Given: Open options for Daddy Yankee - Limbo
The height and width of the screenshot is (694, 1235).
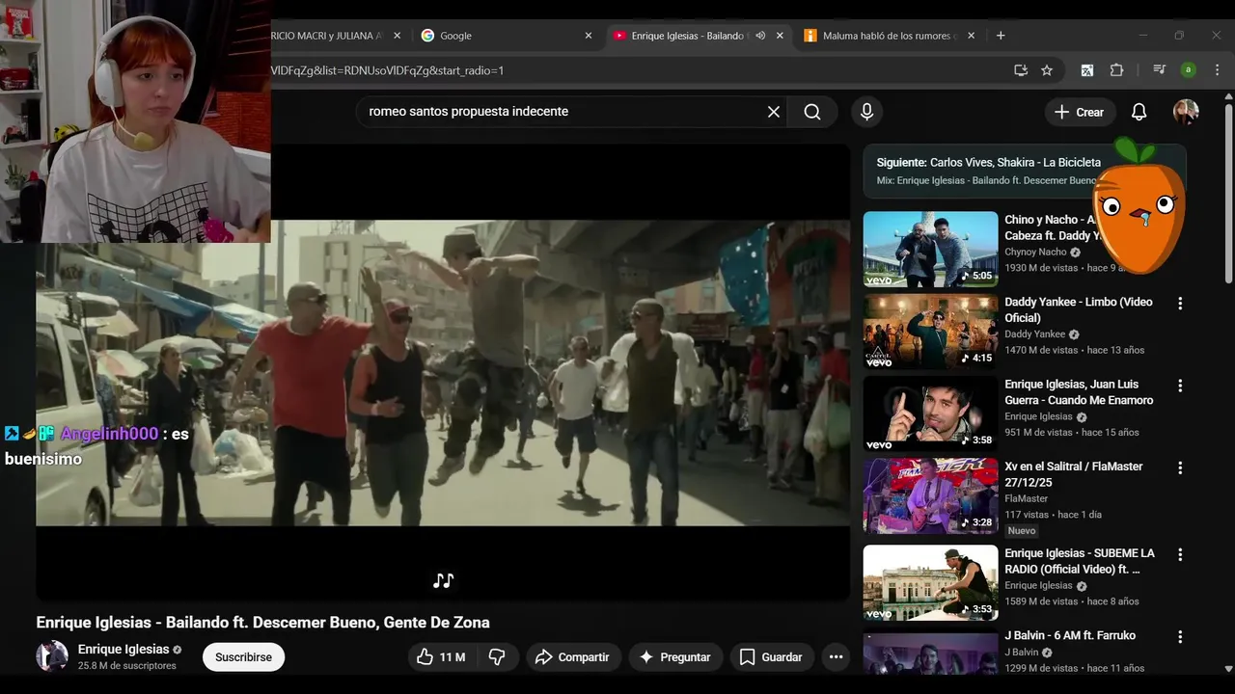Looking at the screenshot, I should [1179, 304].
